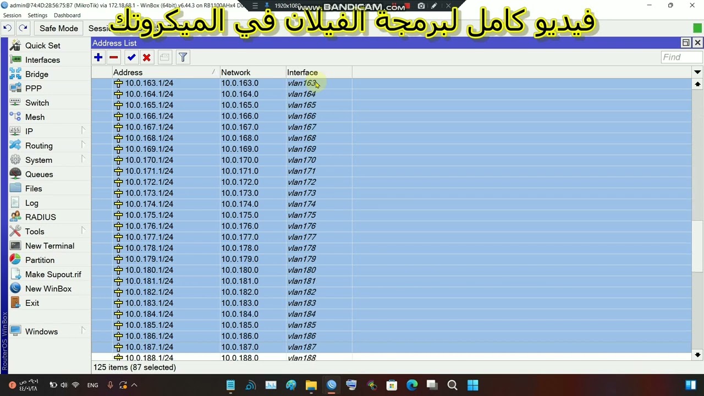This screenshot has width=704, height=396.
Task: Open the Queues sidebar entry
Action: point(38,174)
